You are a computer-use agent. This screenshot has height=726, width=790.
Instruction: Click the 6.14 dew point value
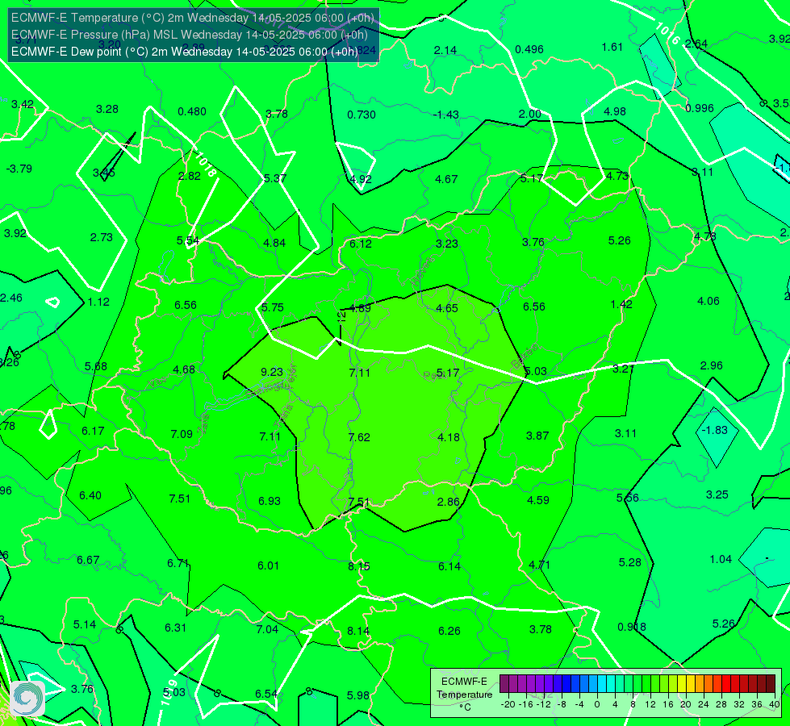coord(449,566)
